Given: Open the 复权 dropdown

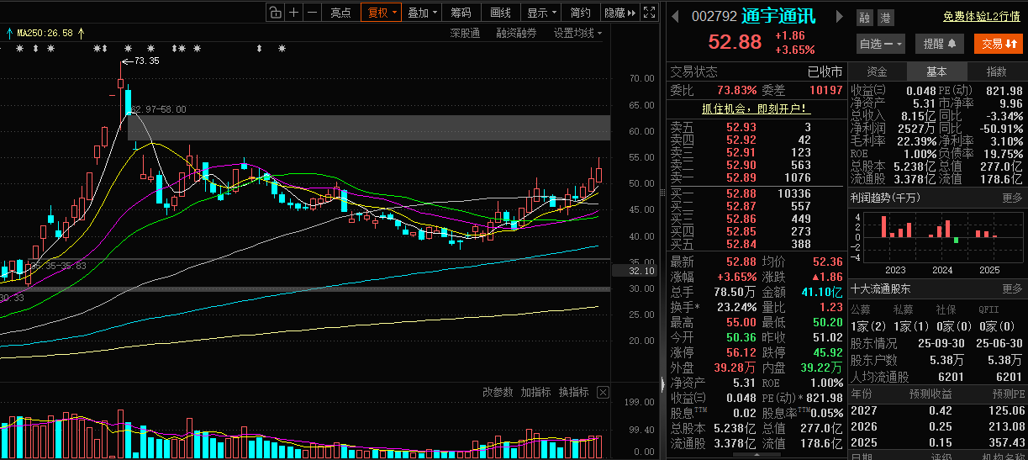Looking at the screenshot, I should click(x=381, y=12).
